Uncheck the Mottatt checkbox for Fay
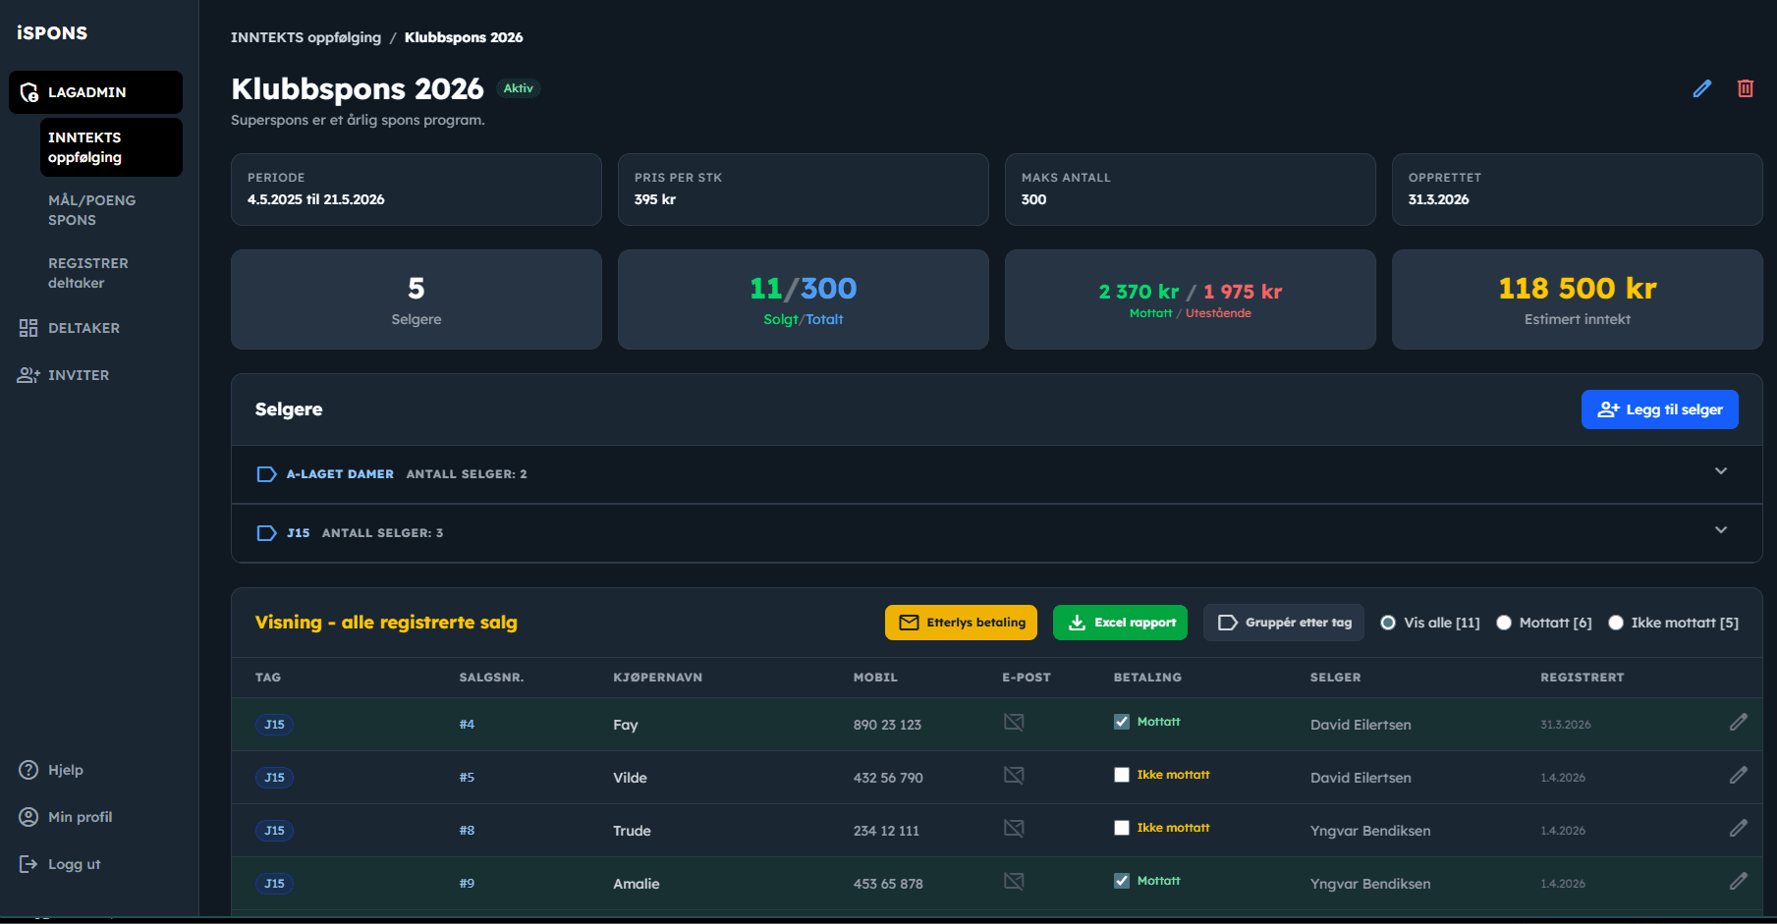 pyautogui.click(x=1122, y=722)
